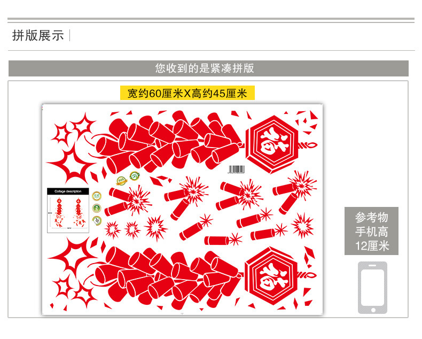The width and height of the screenshot is (422, 339).
Task: Open the Collage description thumbnail
Action: pyautogui.click(x=68, y=210)
